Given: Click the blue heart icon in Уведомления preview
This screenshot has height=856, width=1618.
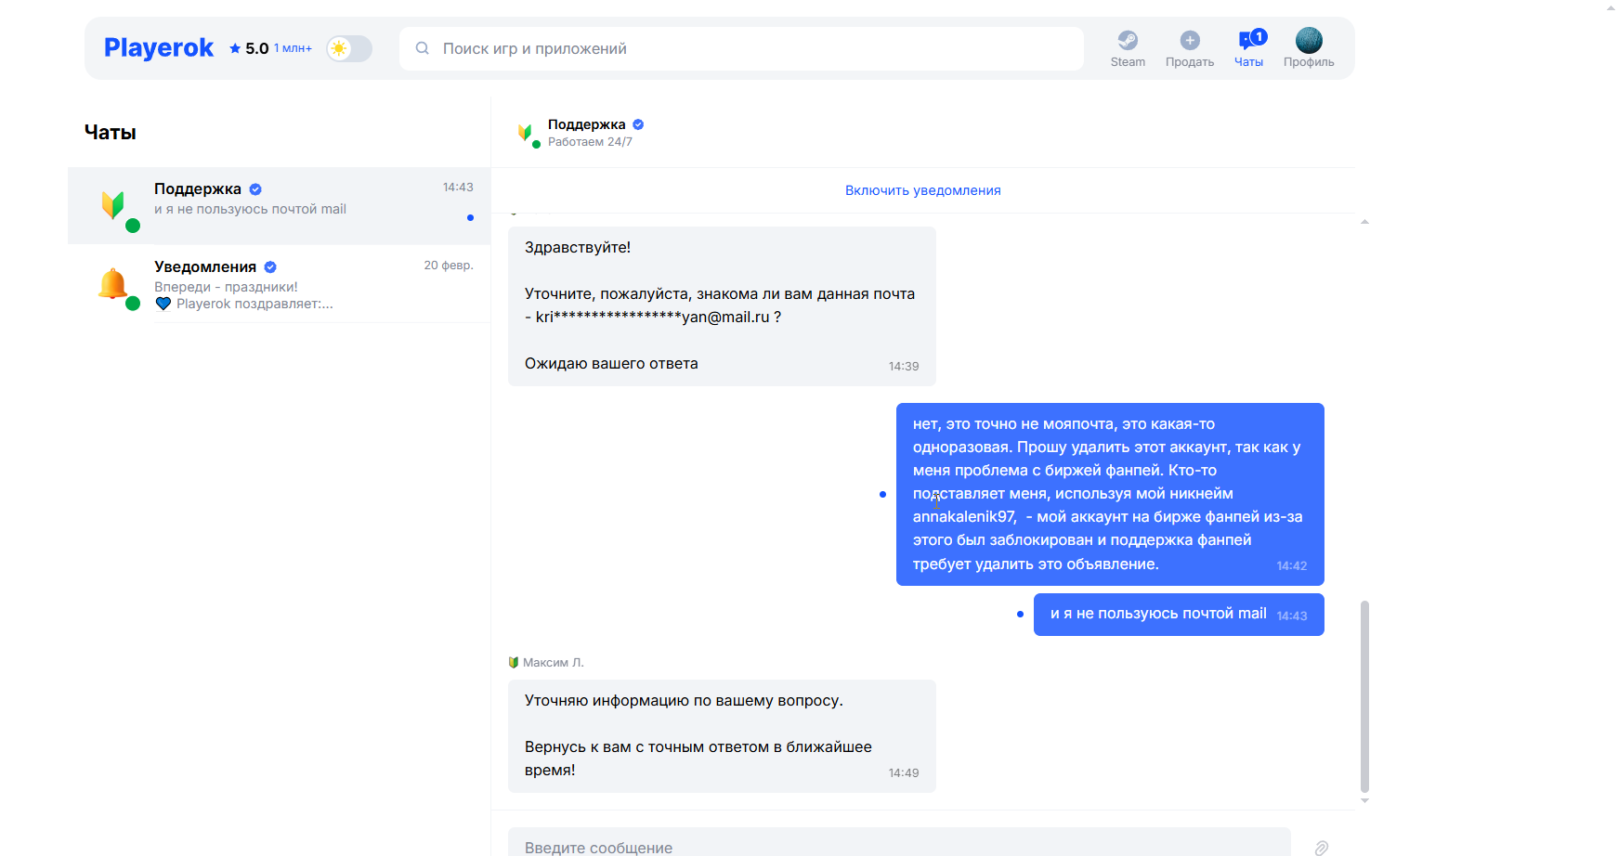Looking at the screenshot, I should coord(163,304).
